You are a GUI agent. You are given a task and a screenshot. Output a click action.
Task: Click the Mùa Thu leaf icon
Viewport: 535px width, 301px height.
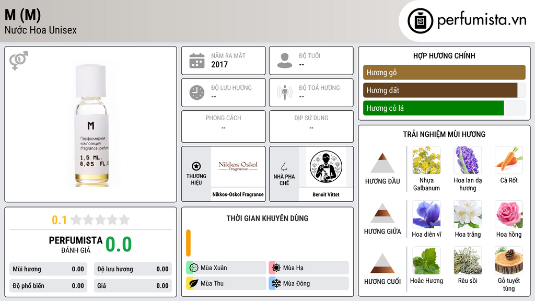(194, 283)
